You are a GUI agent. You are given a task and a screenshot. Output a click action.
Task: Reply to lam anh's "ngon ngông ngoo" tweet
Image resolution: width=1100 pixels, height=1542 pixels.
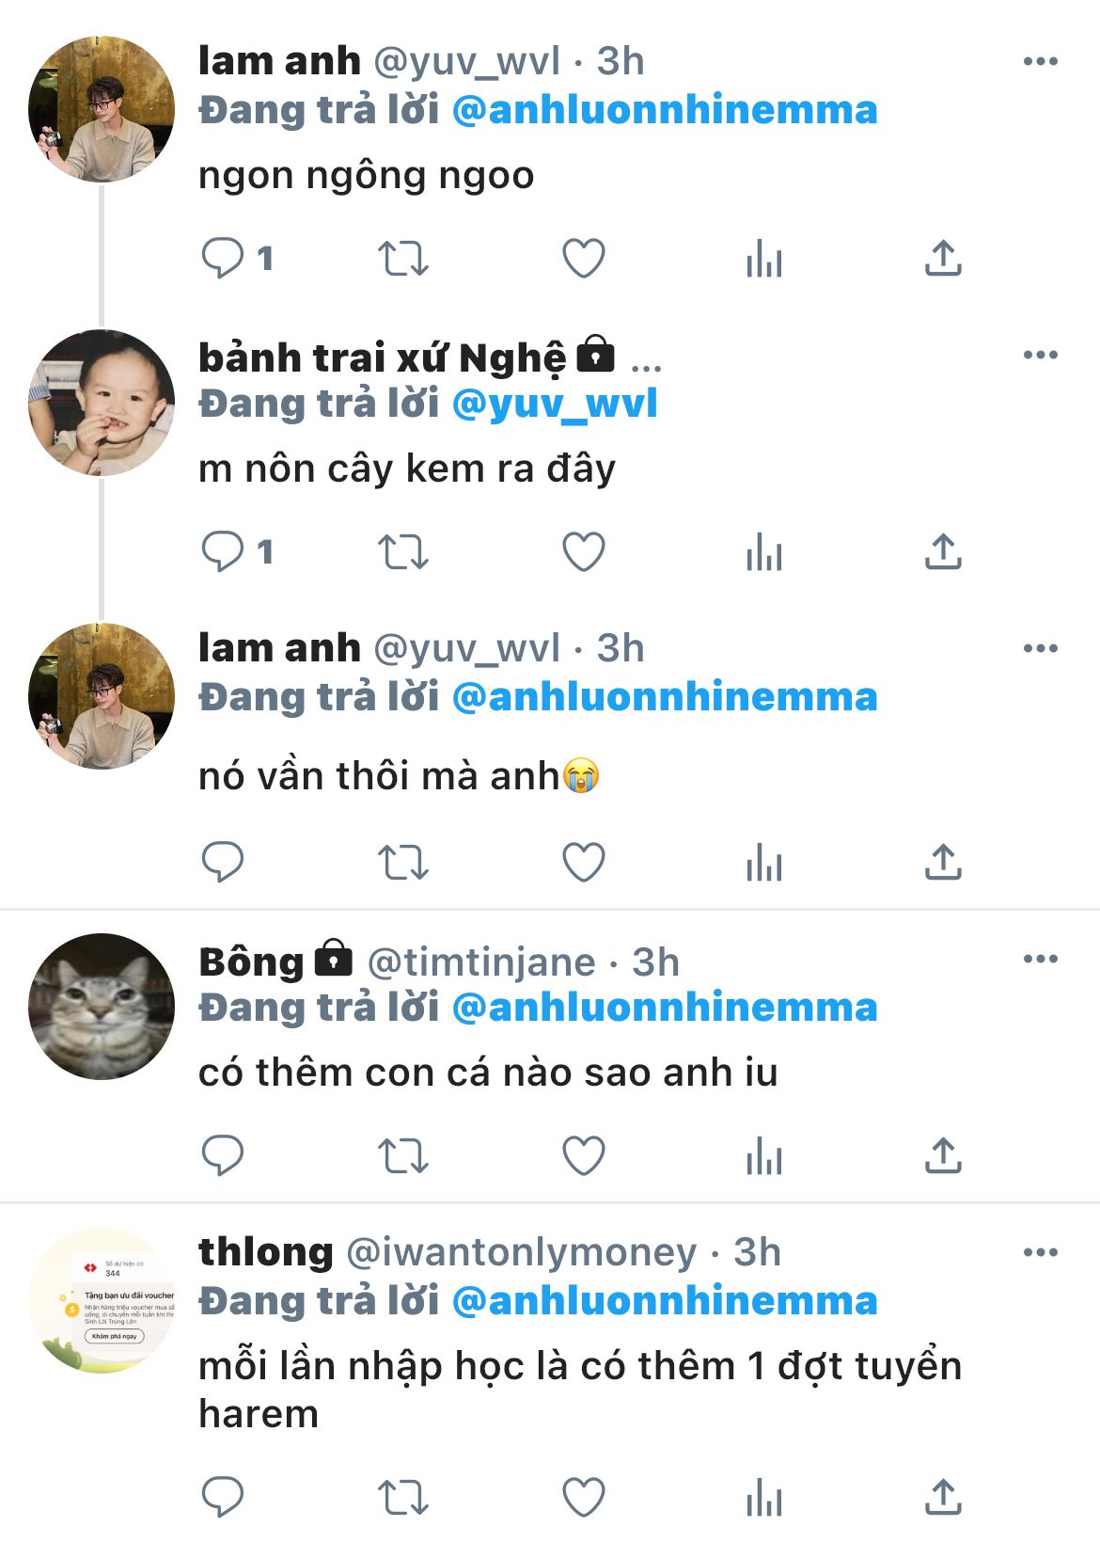click(x=224, y=258)
